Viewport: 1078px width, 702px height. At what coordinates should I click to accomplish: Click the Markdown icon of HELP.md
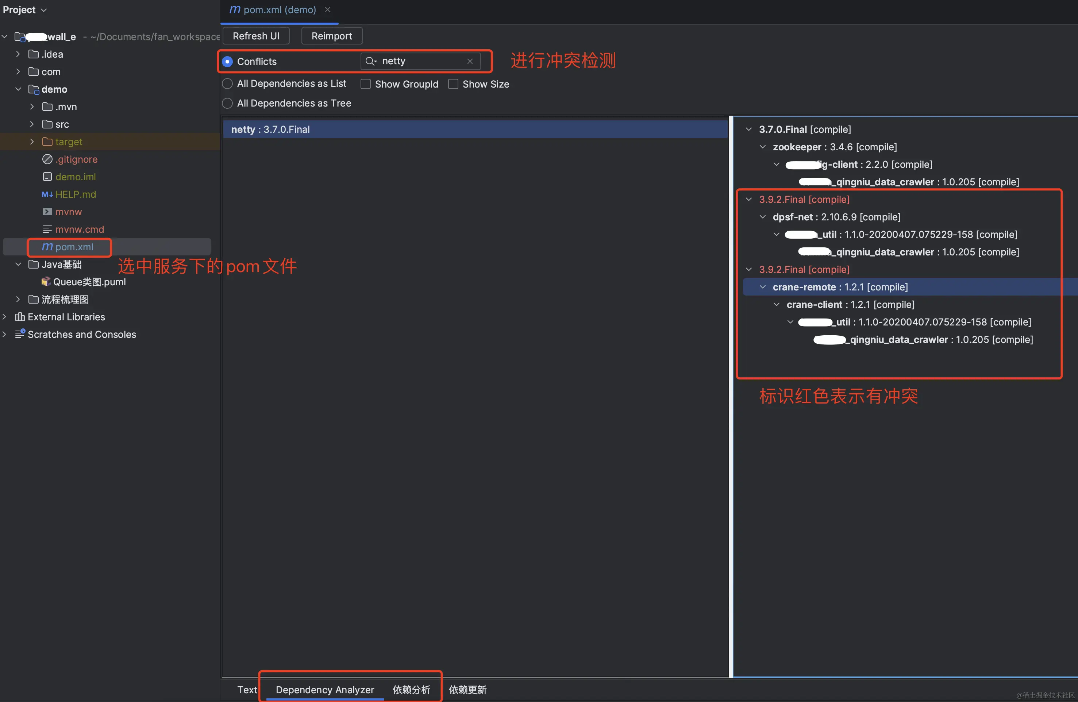tap(47, 194)
